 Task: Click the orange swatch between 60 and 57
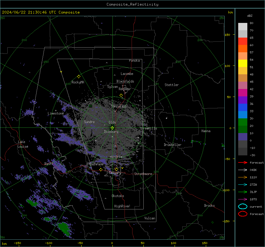click(x=243, y=49)
